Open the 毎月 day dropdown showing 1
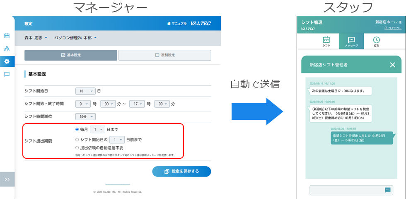Image resolution: width=406 pixels, height=199 pixels. pyautogui.click(x=97, y=129)
